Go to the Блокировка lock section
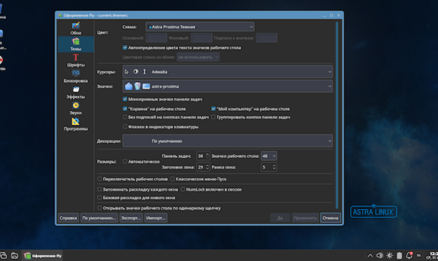Viewport: 438px width, 261px height. (x=76, y=76)
